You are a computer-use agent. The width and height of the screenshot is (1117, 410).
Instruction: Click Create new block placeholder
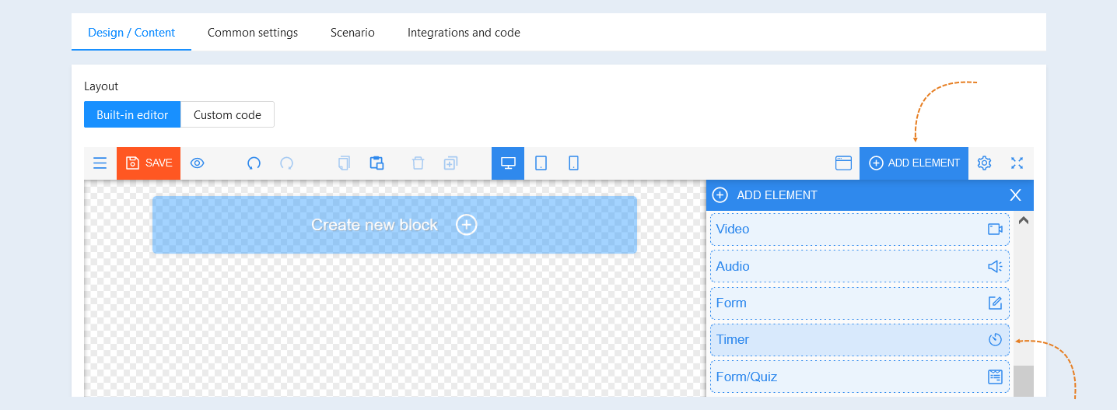coord(394,225)
